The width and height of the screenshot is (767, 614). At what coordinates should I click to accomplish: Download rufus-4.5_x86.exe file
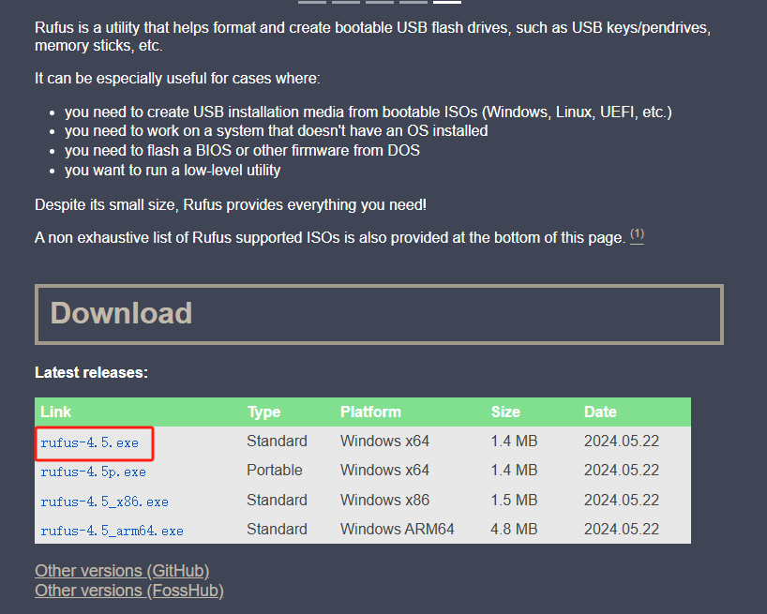(x=105, y=502)
